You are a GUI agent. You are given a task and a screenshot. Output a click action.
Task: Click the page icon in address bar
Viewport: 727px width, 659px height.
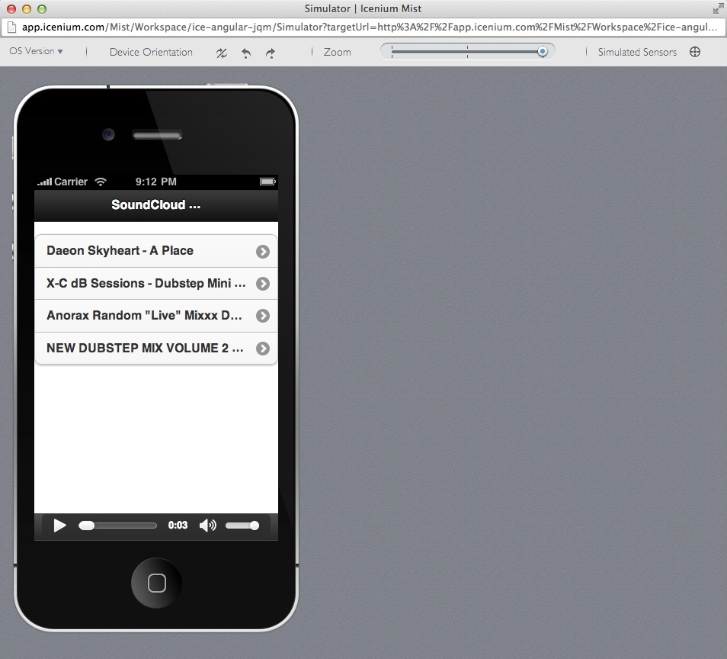pyautogui.click(x=11, y=27)
